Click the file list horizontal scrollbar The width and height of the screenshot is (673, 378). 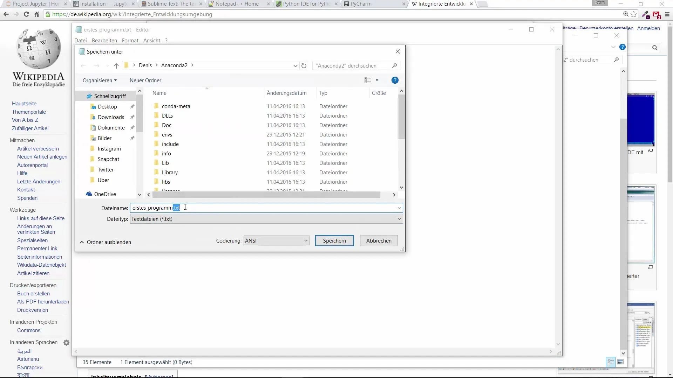[266, 195]
